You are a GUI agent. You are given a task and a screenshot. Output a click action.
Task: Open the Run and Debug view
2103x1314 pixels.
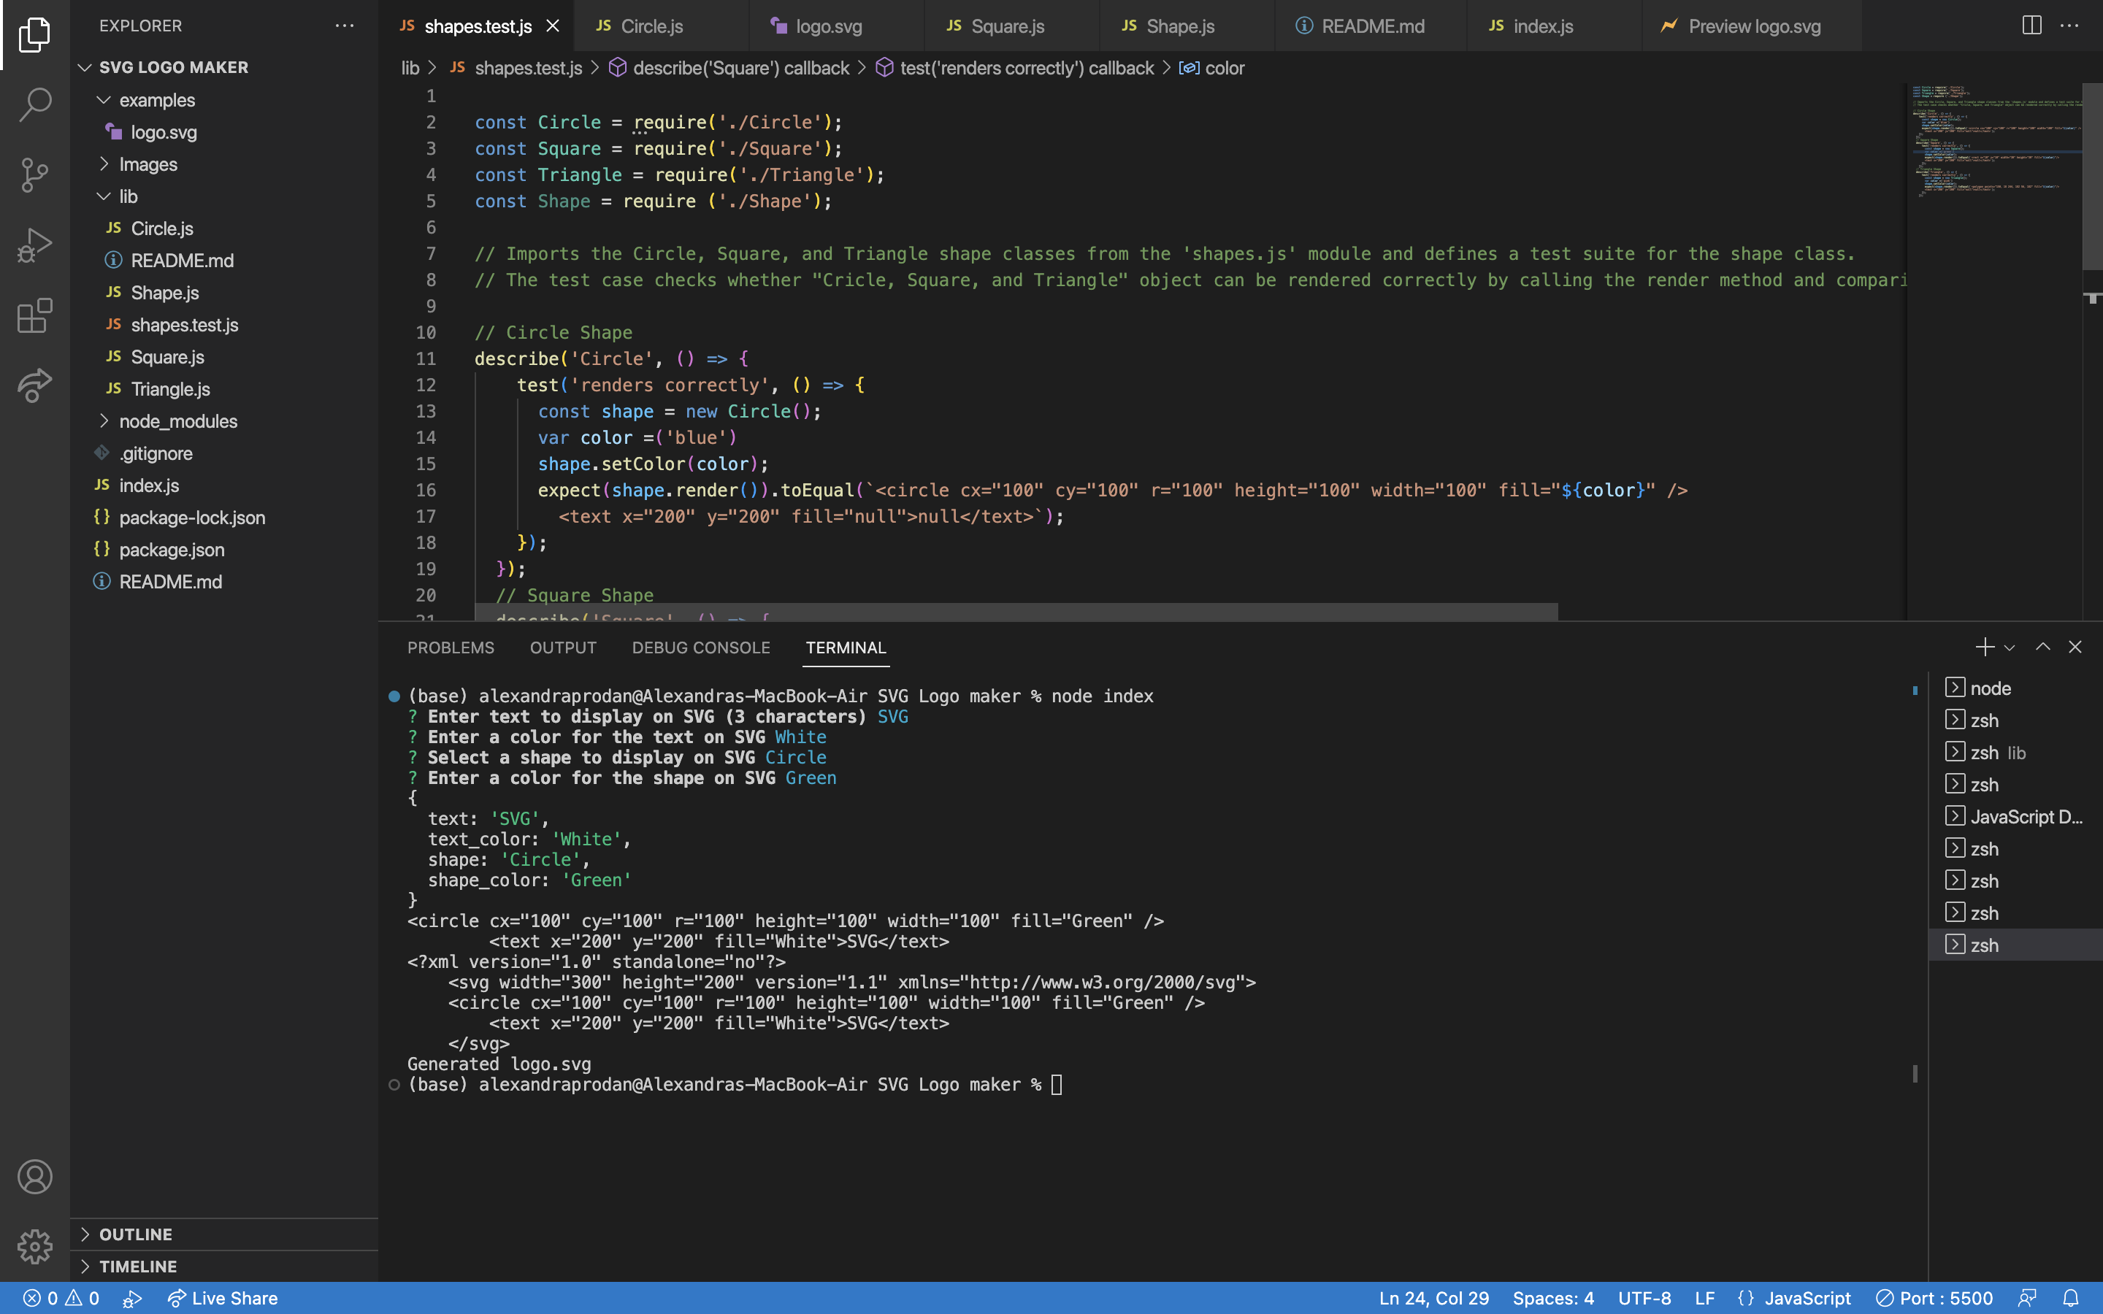34,245
